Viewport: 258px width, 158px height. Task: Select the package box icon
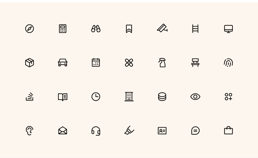(x=30, y=63)
